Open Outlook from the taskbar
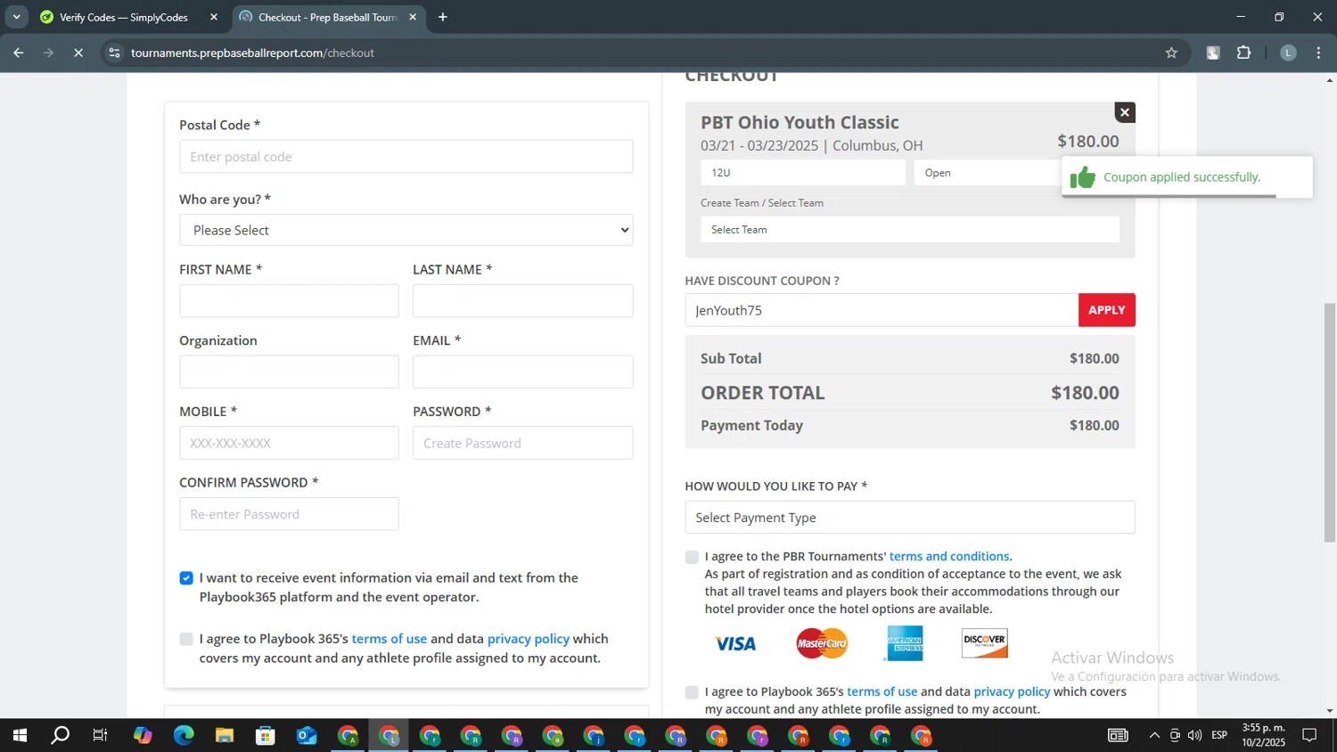 pyautogui.click(x=307, y=736)
